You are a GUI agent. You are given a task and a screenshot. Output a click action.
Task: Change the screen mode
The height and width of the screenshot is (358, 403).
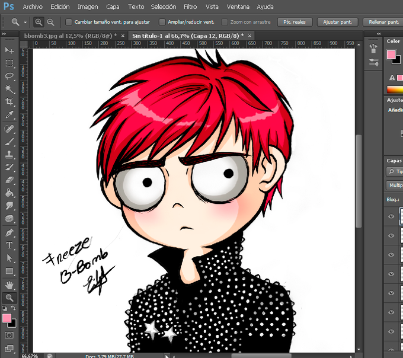click(x=9, y=349)
